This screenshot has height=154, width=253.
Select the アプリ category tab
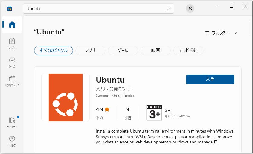(90, 51)
